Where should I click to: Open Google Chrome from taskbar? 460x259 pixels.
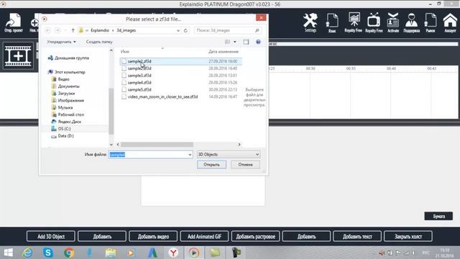click(69, 253)
